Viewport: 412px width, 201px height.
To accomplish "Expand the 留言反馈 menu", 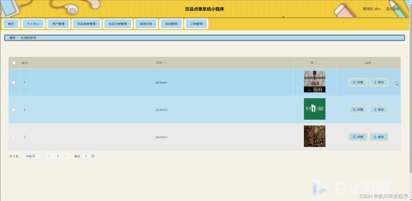I will point(146,24).
